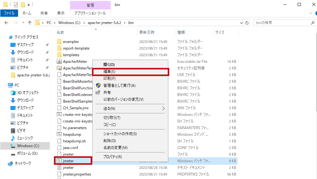Open apache-jmeter-5.6.2 in navigation pane
This screenshot has width=317, height=179.
[x=33, y=75]
